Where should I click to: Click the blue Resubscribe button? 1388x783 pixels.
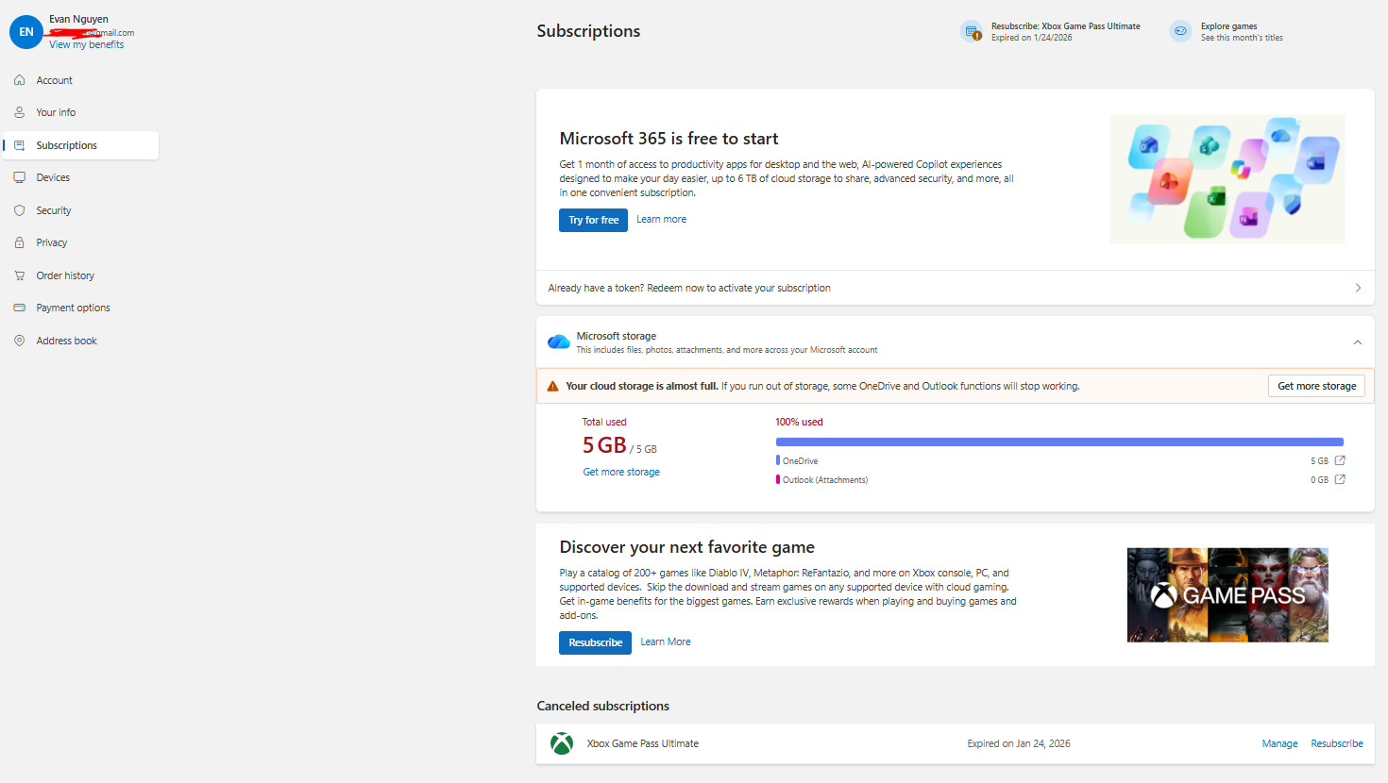(595, 642)
